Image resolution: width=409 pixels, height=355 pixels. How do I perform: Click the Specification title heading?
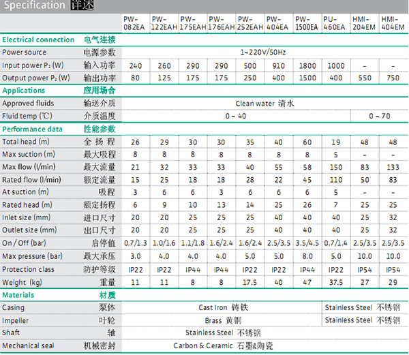[x=33, y=6]
